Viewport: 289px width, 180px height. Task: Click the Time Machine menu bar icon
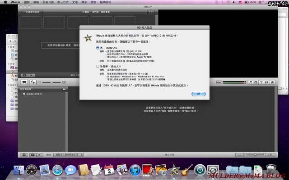217,2
